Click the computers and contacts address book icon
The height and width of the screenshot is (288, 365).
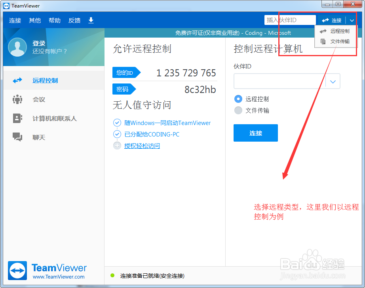(17, 118)
